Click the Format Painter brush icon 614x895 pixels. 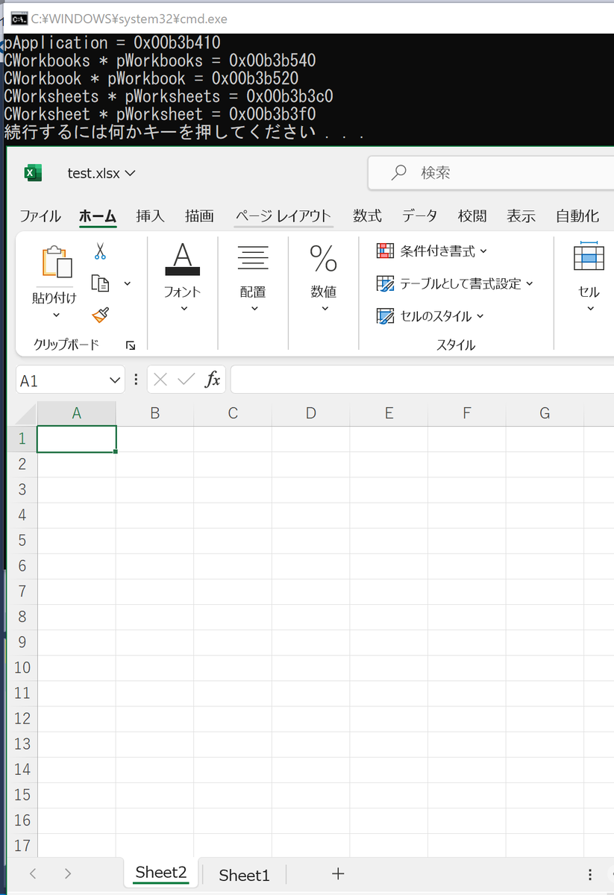(x=100, y=315)
